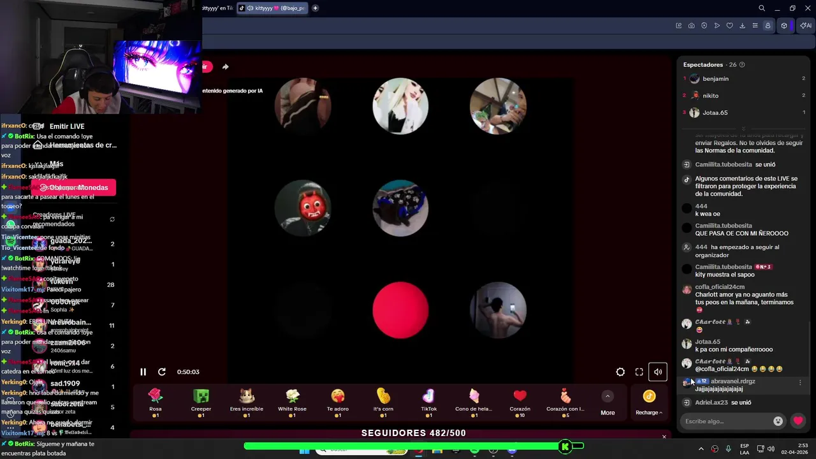Image resolution: width=816 pixels, height=459 pixels.
Task: Open browser easy setup sliders icon
Action: coord(755,25)
